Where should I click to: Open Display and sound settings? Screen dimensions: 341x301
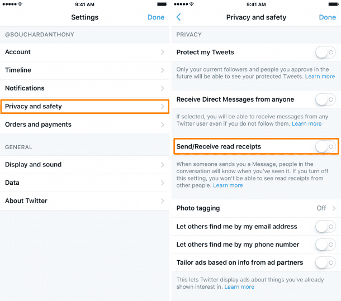(x=84, y=165)
